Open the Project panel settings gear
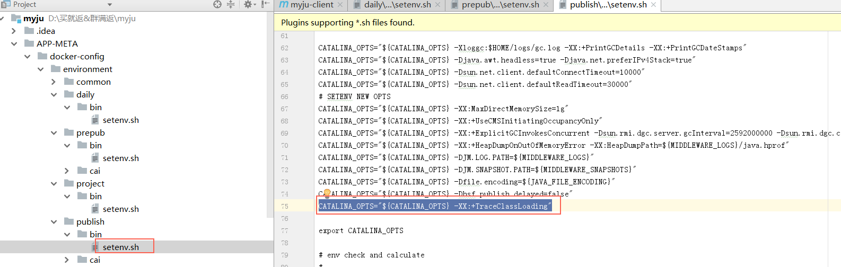Screen dimensions: 841x267 [x=247, y=4]
